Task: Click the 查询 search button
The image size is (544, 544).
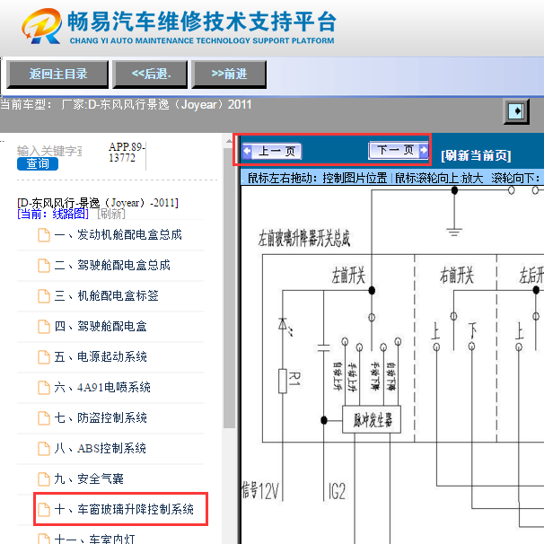Action: coord(38,163)
